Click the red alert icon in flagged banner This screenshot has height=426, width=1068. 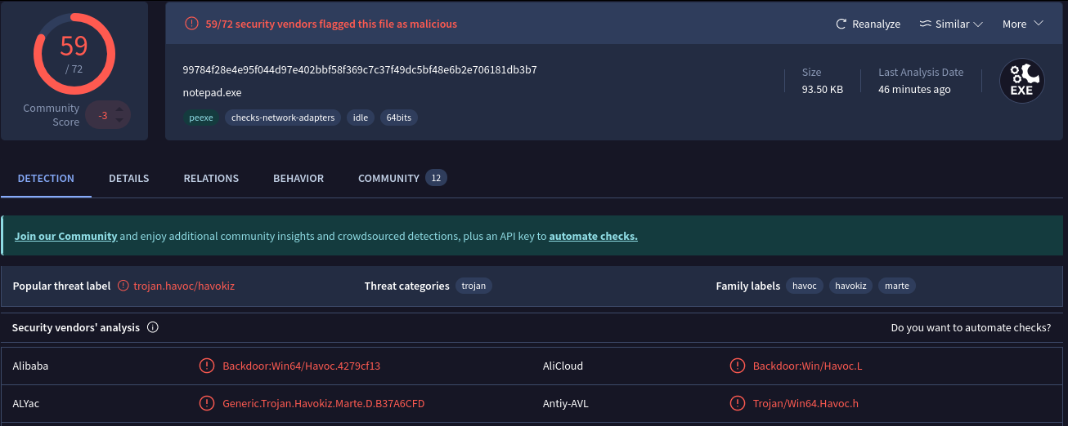[x=191, y=24]
